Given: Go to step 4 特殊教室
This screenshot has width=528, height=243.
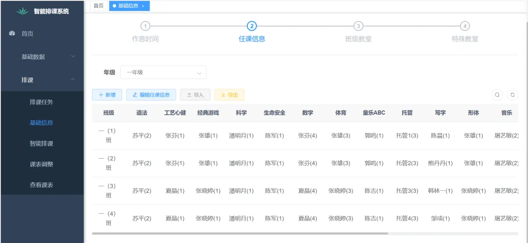Looking at the screenshot, I should [x=465, y=26].
